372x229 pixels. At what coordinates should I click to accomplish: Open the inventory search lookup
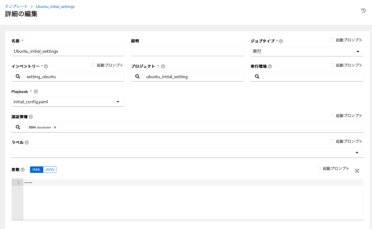[18, 77]
